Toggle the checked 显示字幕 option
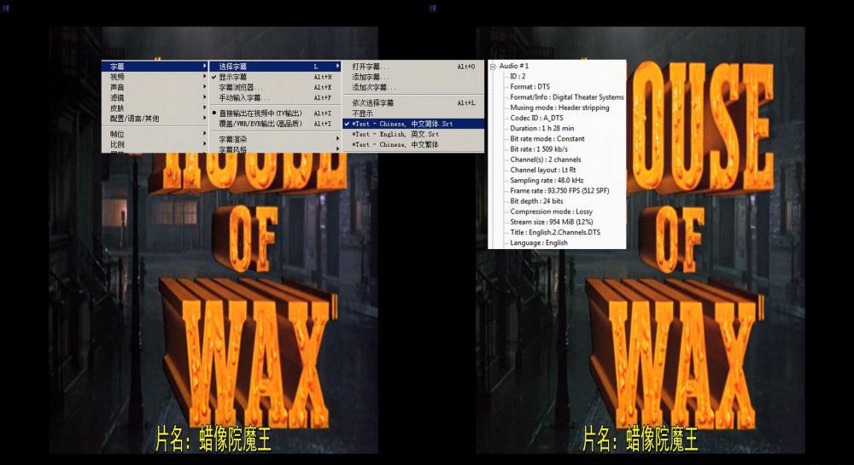 pyautogui.click(x=276, y=77)
